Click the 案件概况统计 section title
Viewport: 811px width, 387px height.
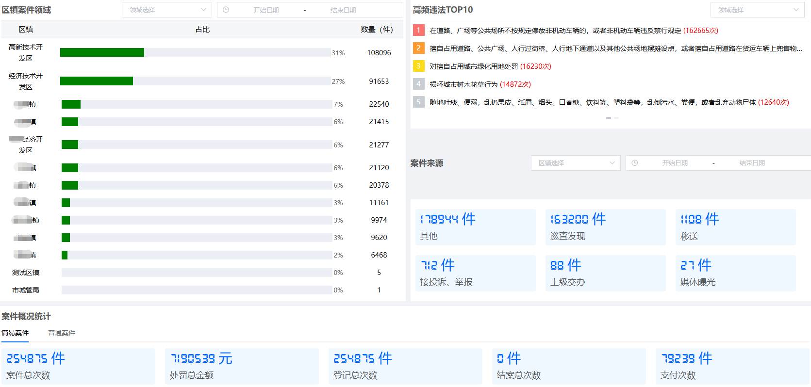point(26,316)
